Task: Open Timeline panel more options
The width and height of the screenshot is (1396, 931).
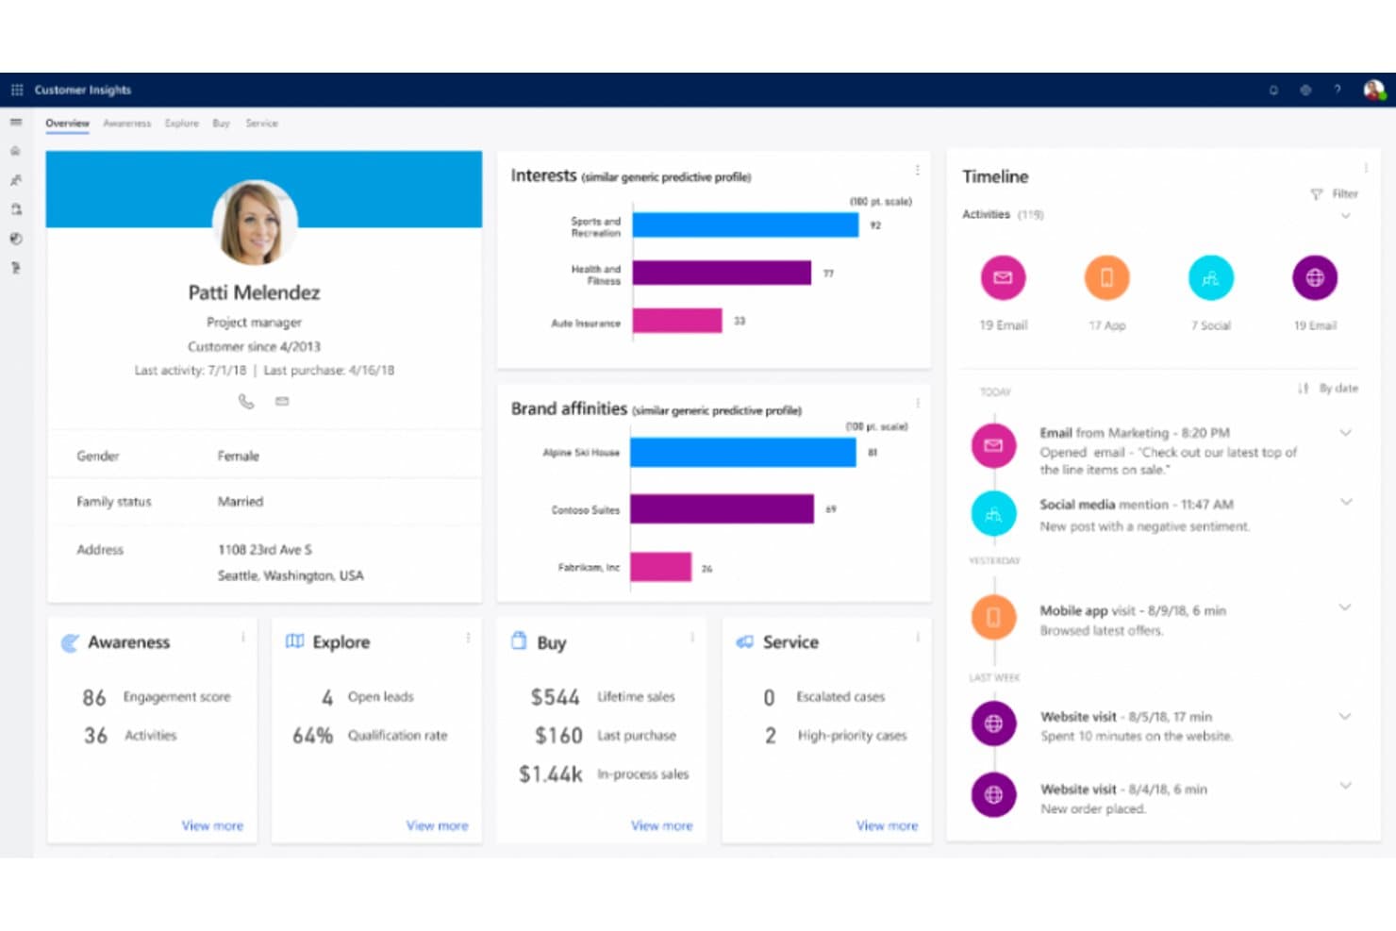Action: coord(1365,168)
